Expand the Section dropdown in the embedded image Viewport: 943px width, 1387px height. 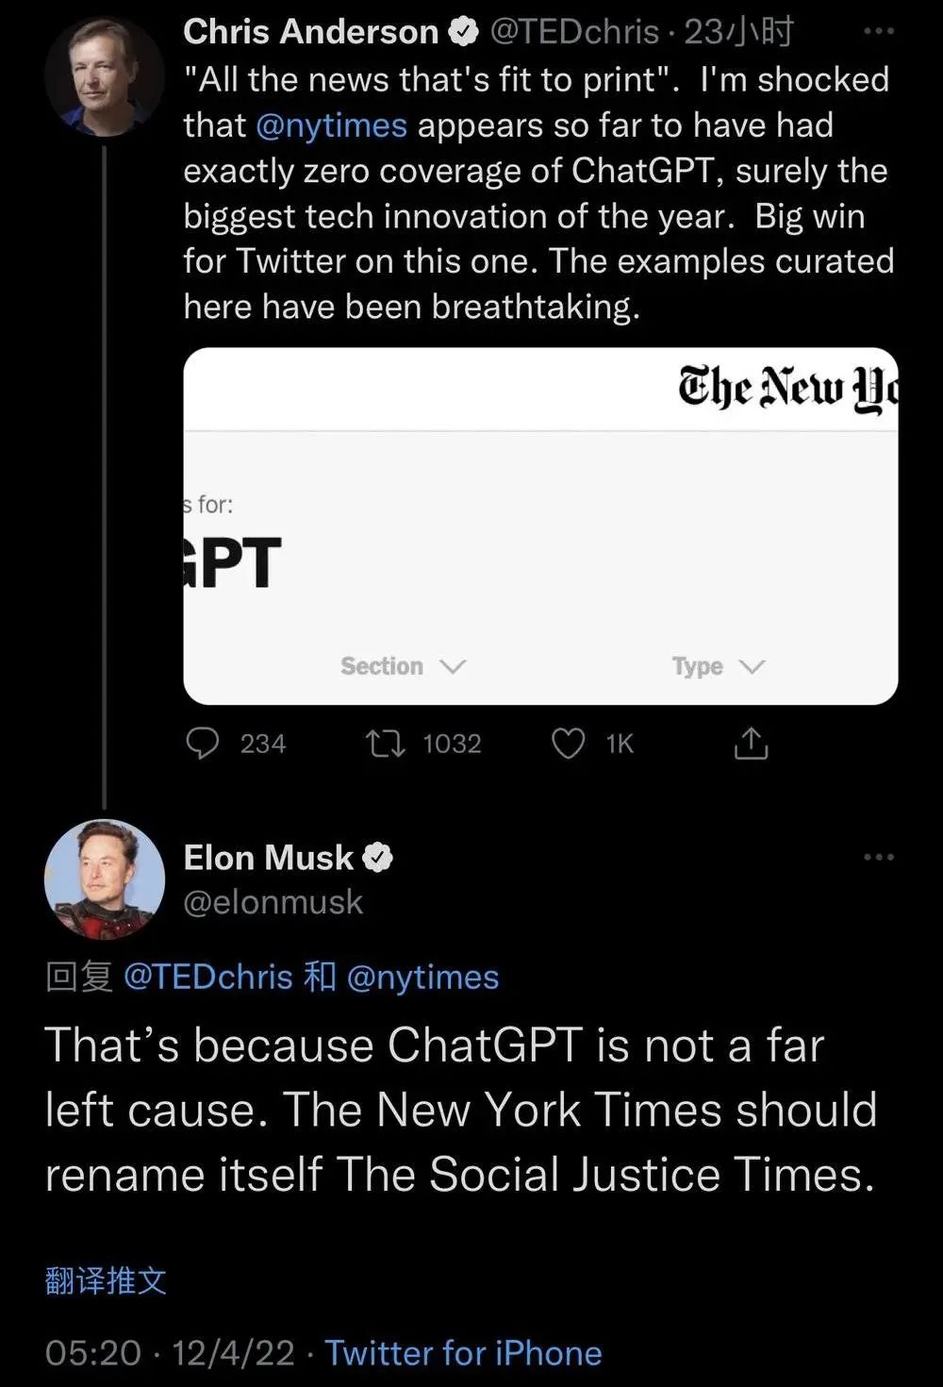403,666
